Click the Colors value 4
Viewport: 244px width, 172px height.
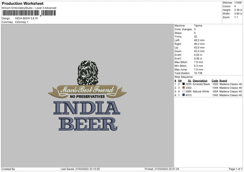[235, 6]
